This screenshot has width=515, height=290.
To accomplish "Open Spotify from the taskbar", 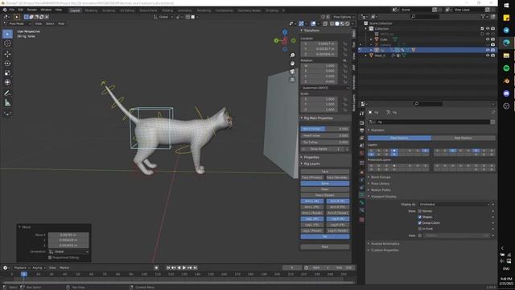I will (506, 68).
